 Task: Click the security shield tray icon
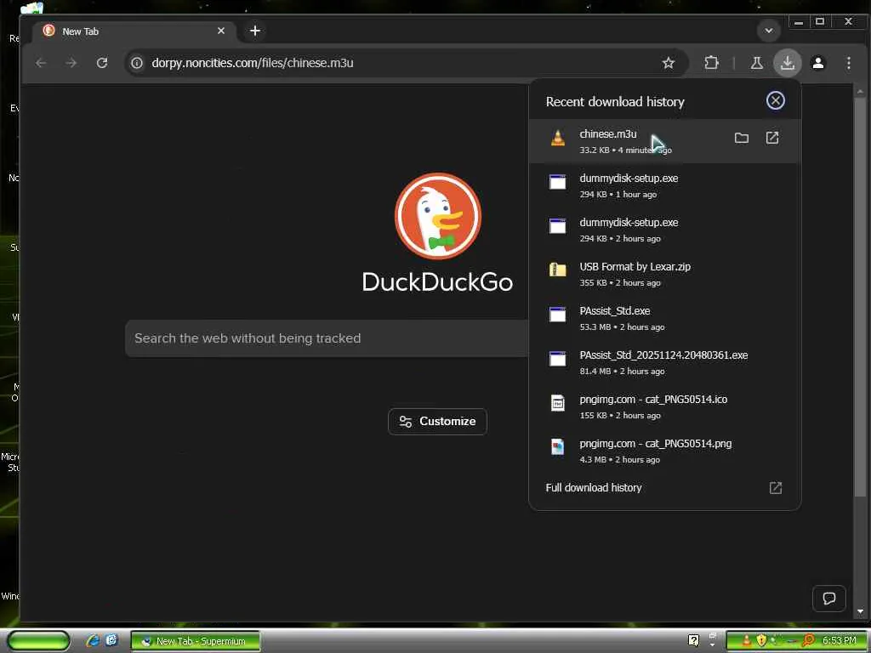click(761, 641)
